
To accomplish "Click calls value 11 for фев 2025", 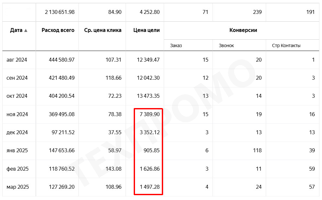I will 259,169.
